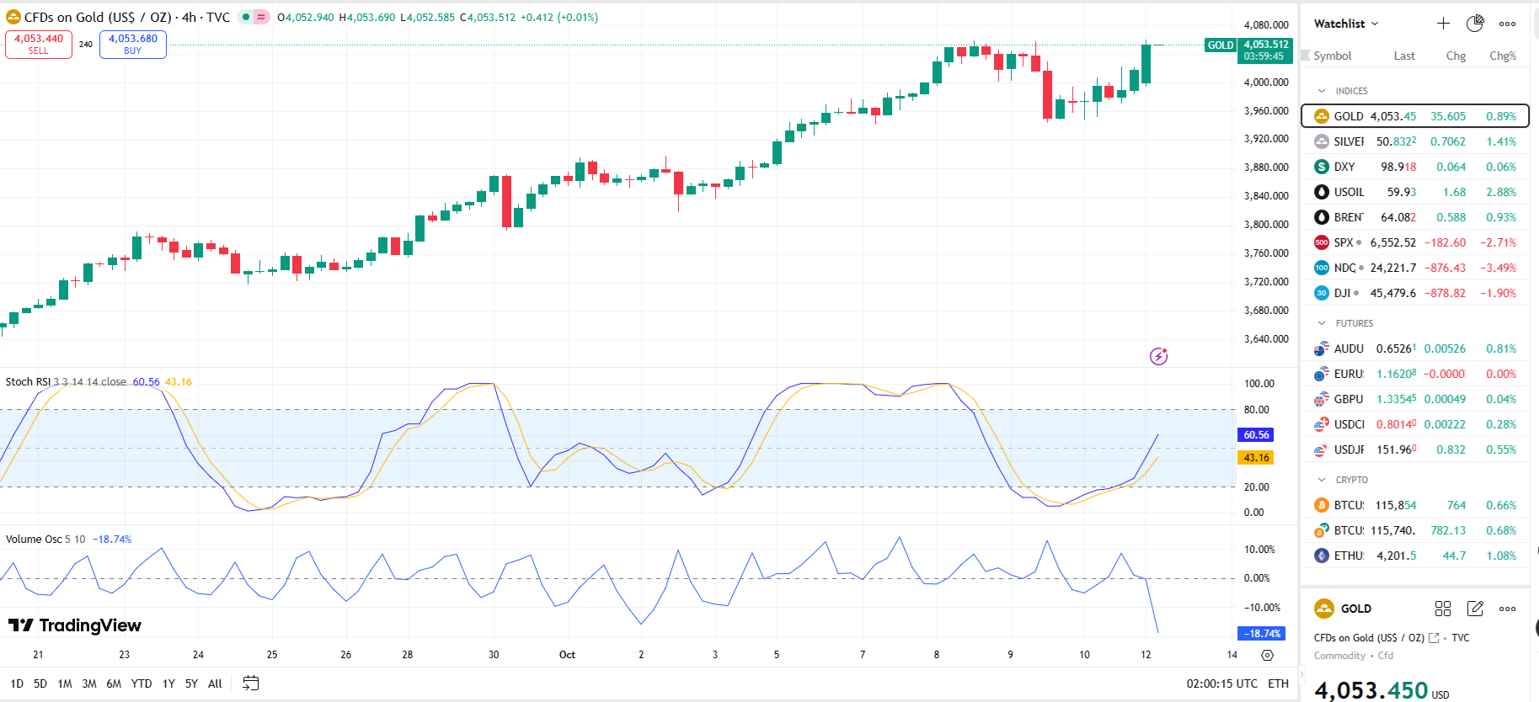This screenshot has width=1539, height=702.
Task: Toggle the ETH session setting
Action: pyautogui.click(x=1278, y=683)
